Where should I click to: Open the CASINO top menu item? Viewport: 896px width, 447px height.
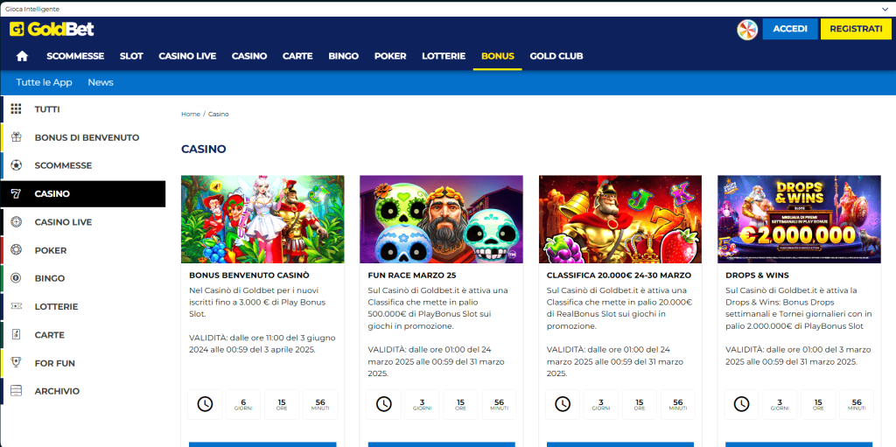pos(249,56)
